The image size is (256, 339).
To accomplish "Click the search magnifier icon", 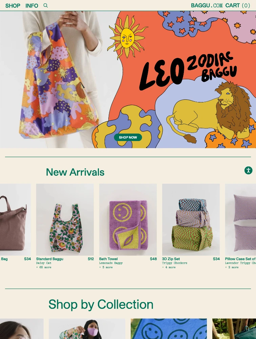I will click(x=46, y=5).
